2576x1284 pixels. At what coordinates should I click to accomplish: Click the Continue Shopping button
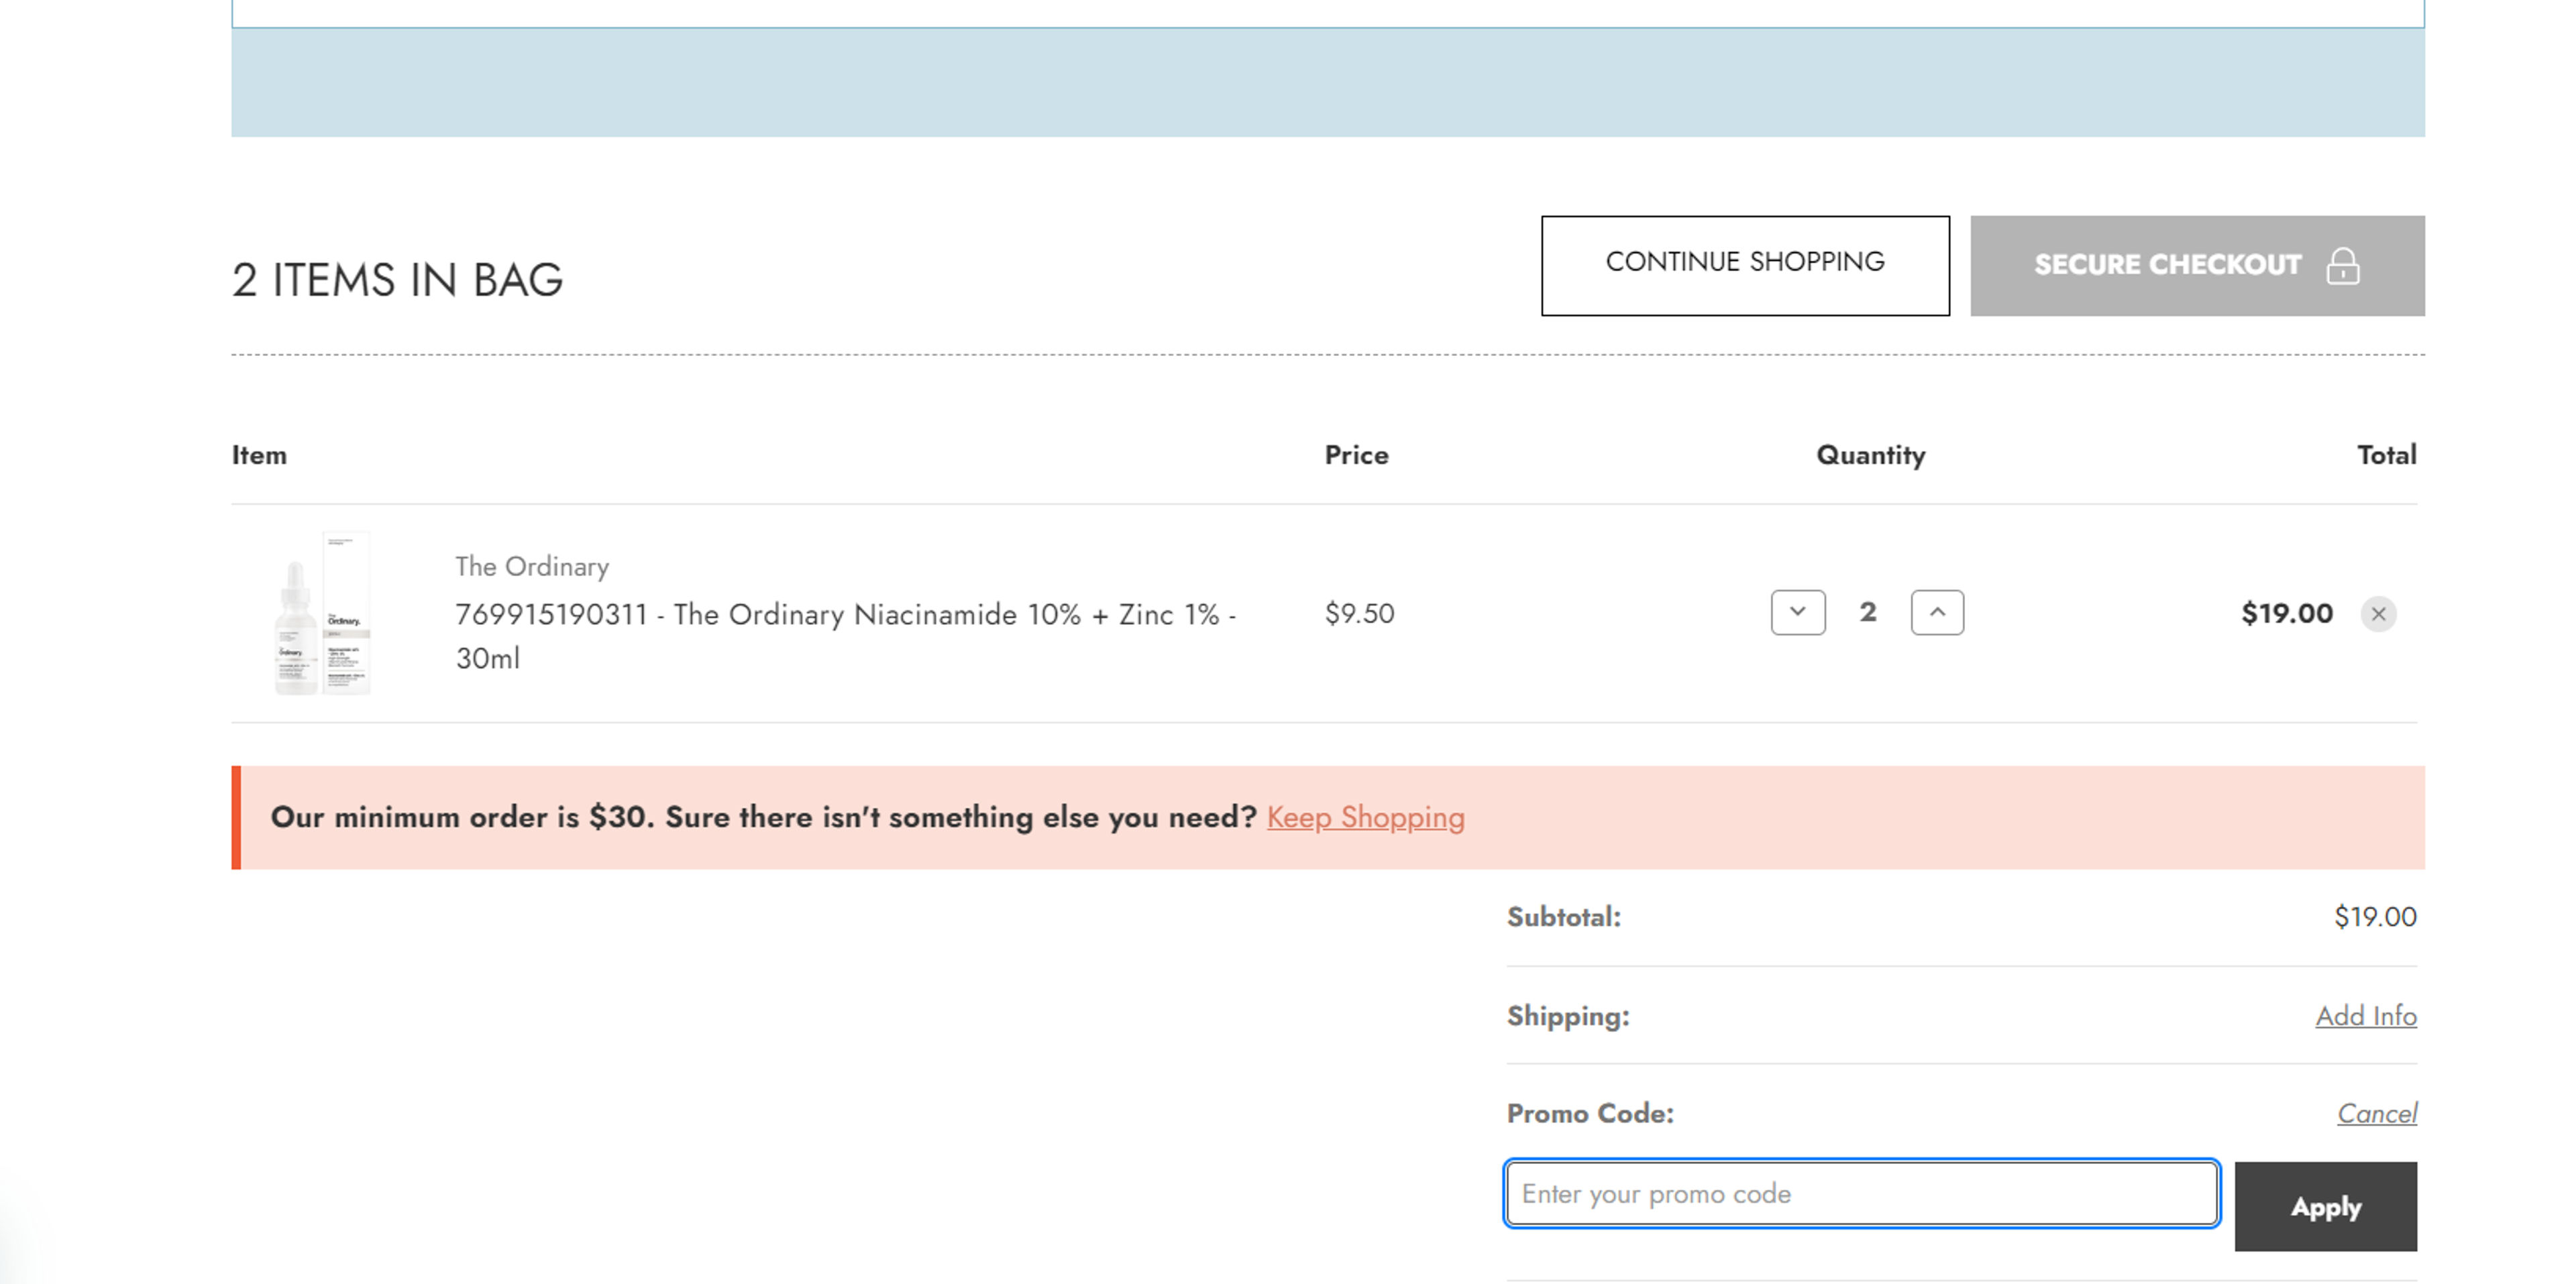(x=1745, y=266)
